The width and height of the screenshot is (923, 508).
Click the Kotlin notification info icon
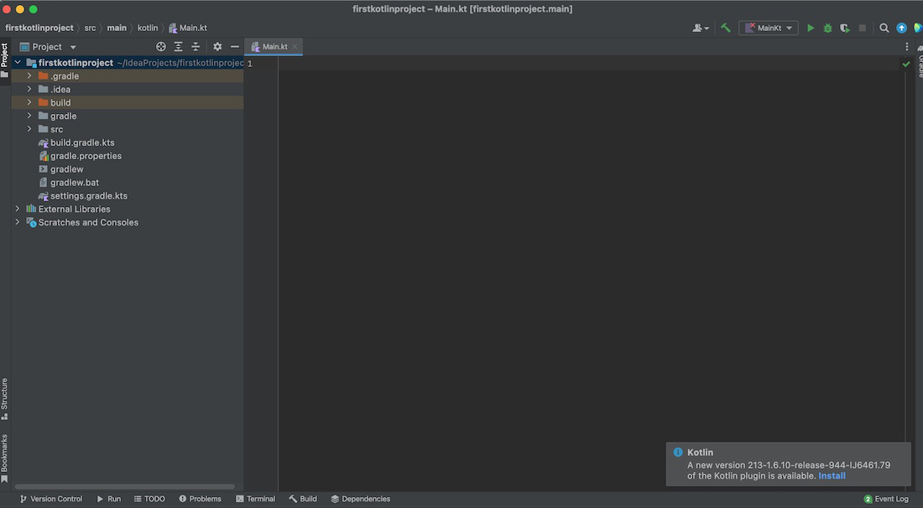coord(677,452)
